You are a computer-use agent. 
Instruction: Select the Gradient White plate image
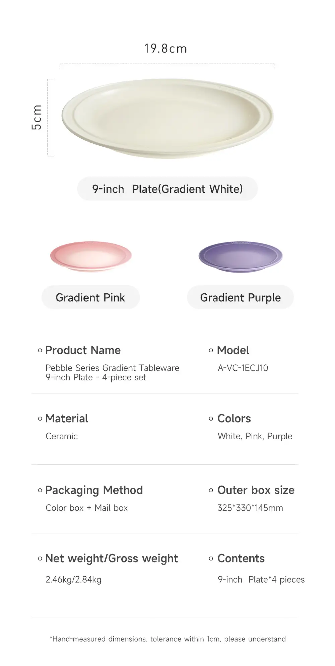[167, 118]
